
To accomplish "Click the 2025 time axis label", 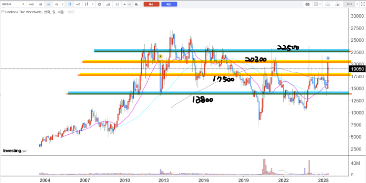I will (x=323, y=181).
